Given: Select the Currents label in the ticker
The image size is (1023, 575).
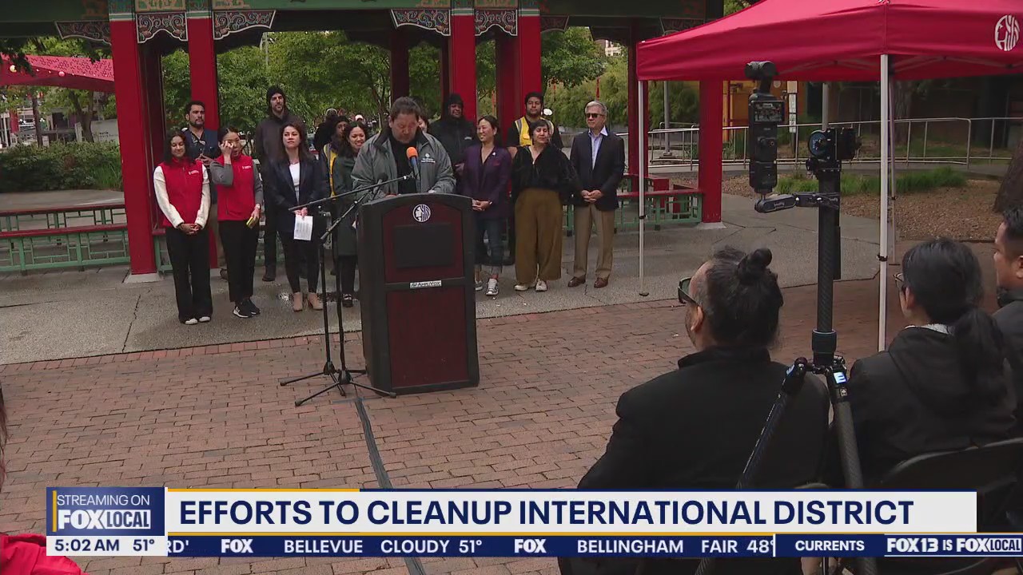Looking at the screenshot, I should (829, 546).
